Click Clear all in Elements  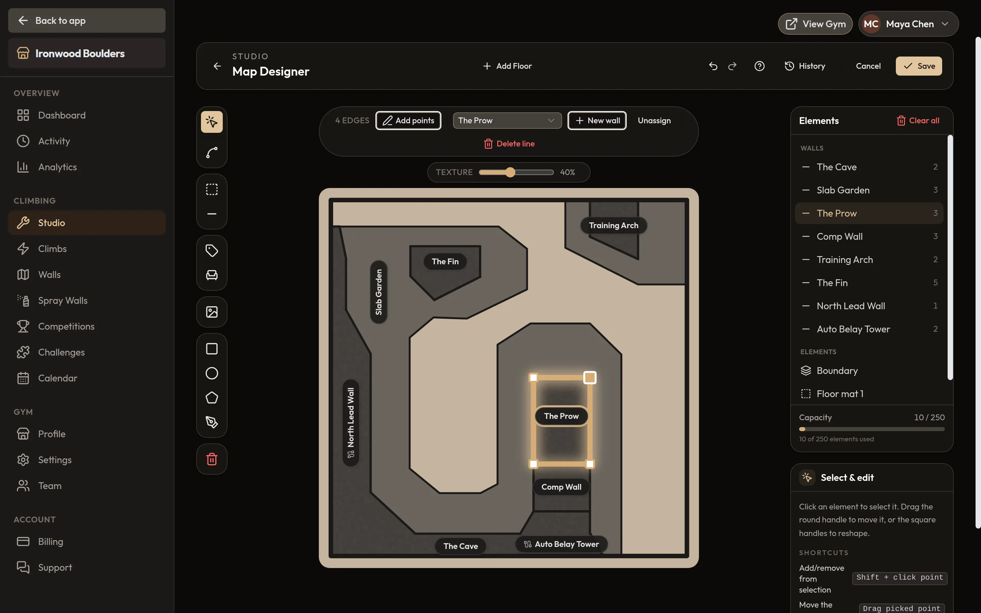coord(918,121)
